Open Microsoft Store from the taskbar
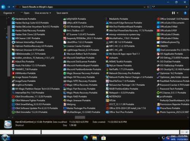 [103, 138]
